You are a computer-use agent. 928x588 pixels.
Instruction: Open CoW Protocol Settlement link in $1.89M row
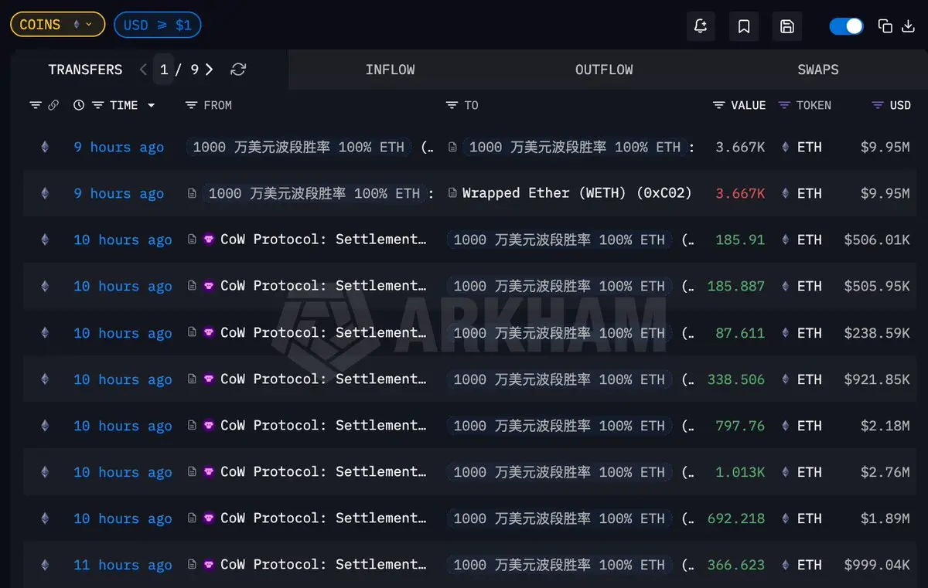323,518
